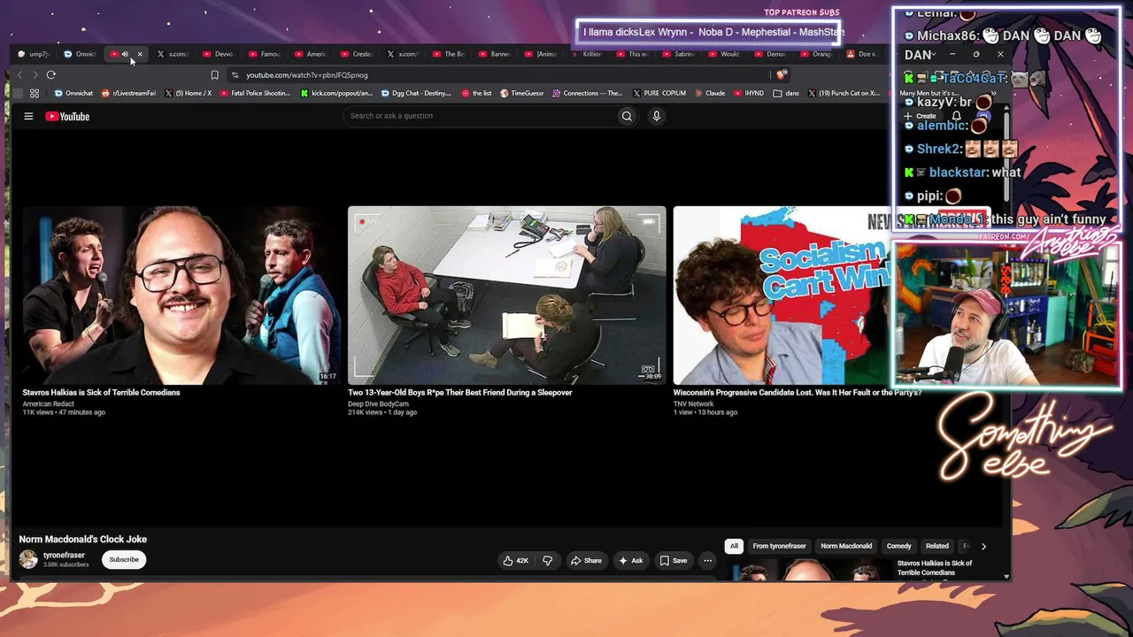Open 'Stavros Halkias is Sick of Terrible Comedians' title

(x=101, y=393)
